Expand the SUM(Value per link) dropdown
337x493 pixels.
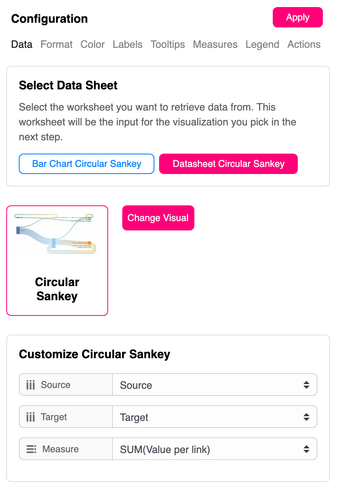click(214, 449)
